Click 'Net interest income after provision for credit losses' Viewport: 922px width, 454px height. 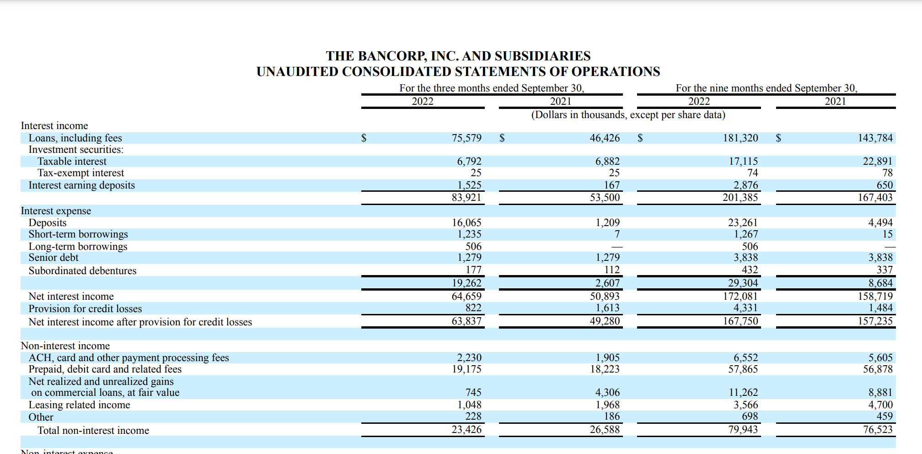click(x=140, y=322)
